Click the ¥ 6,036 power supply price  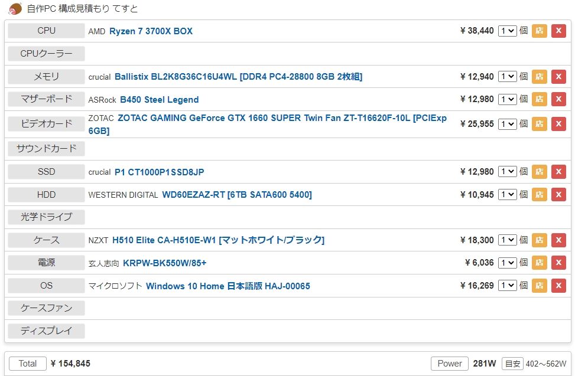pyautogui.click(x=479, y=263)
